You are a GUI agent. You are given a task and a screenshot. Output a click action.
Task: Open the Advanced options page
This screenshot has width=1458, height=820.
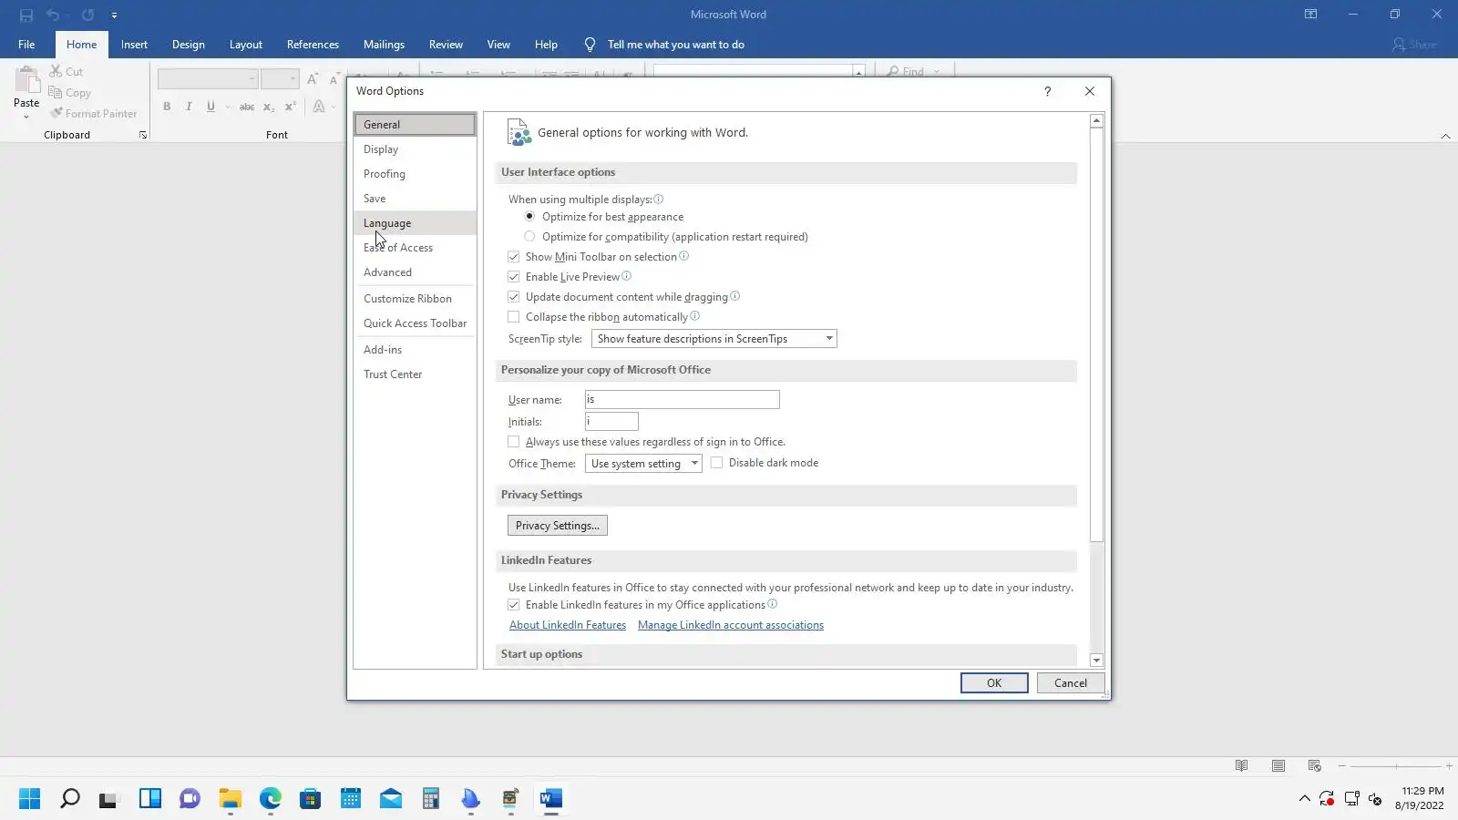[415, 272]
